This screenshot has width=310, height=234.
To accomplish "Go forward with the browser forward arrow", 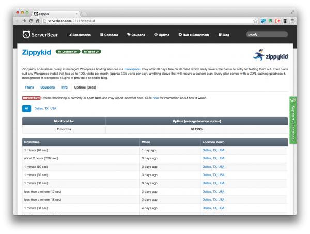I will click(x=24, y=21).
